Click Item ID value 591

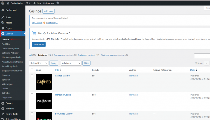click(94, 76)
